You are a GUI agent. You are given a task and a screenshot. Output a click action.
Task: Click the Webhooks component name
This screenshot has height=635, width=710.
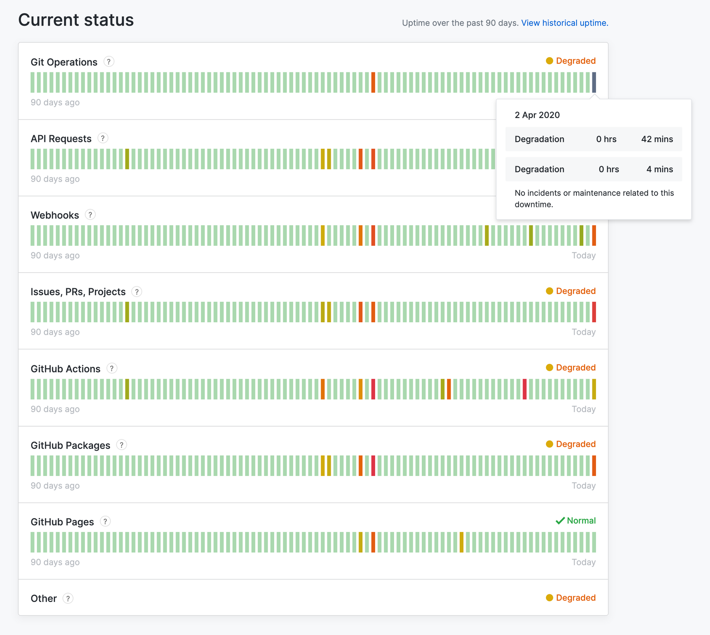click(55, 215)
